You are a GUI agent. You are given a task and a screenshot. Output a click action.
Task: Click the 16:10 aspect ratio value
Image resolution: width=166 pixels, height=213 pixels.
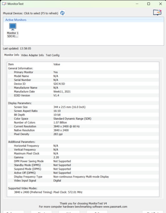57,111
